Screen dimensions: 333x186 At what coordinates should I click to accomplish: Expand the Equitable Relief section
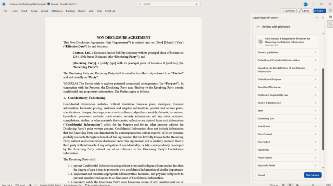[287, 166]
